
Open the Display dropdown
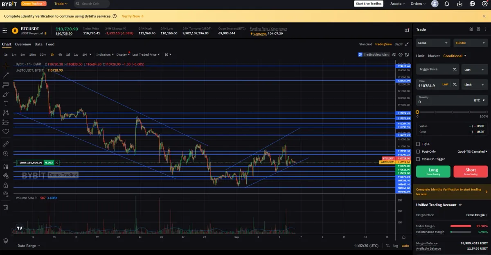[x=123, y=54]
